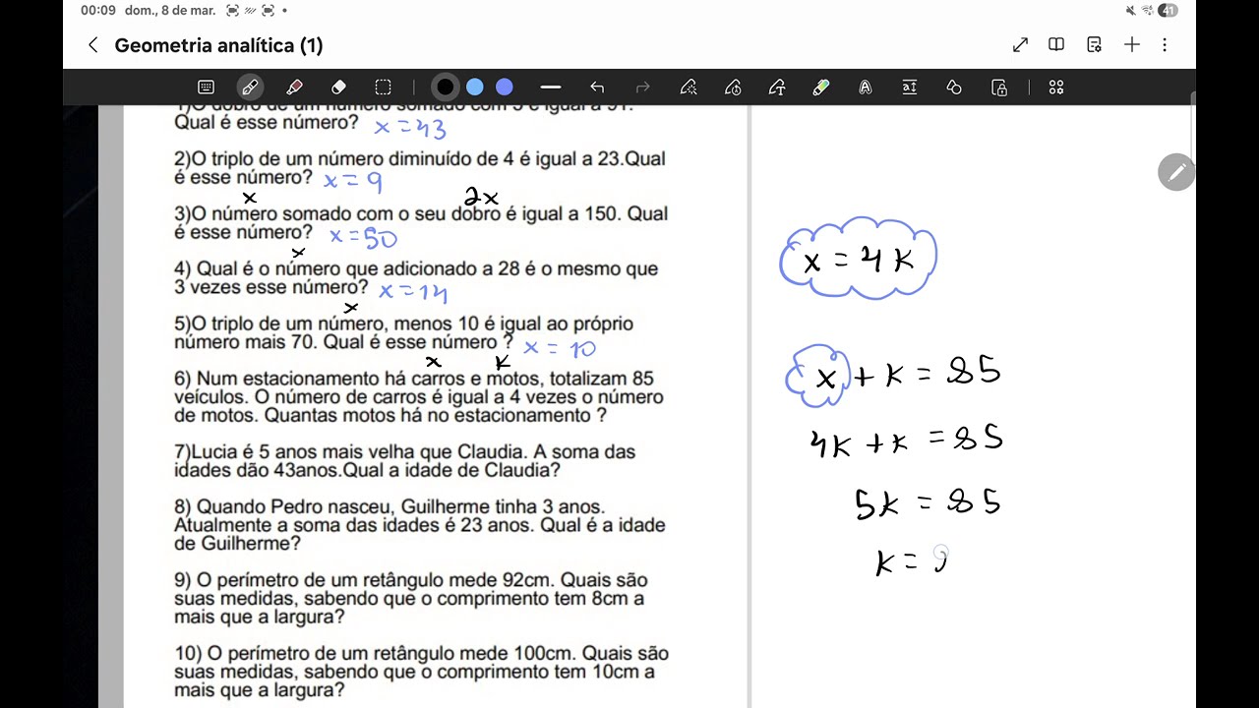
Task: Open the page search/list icon
Action: click(1094, 45)
